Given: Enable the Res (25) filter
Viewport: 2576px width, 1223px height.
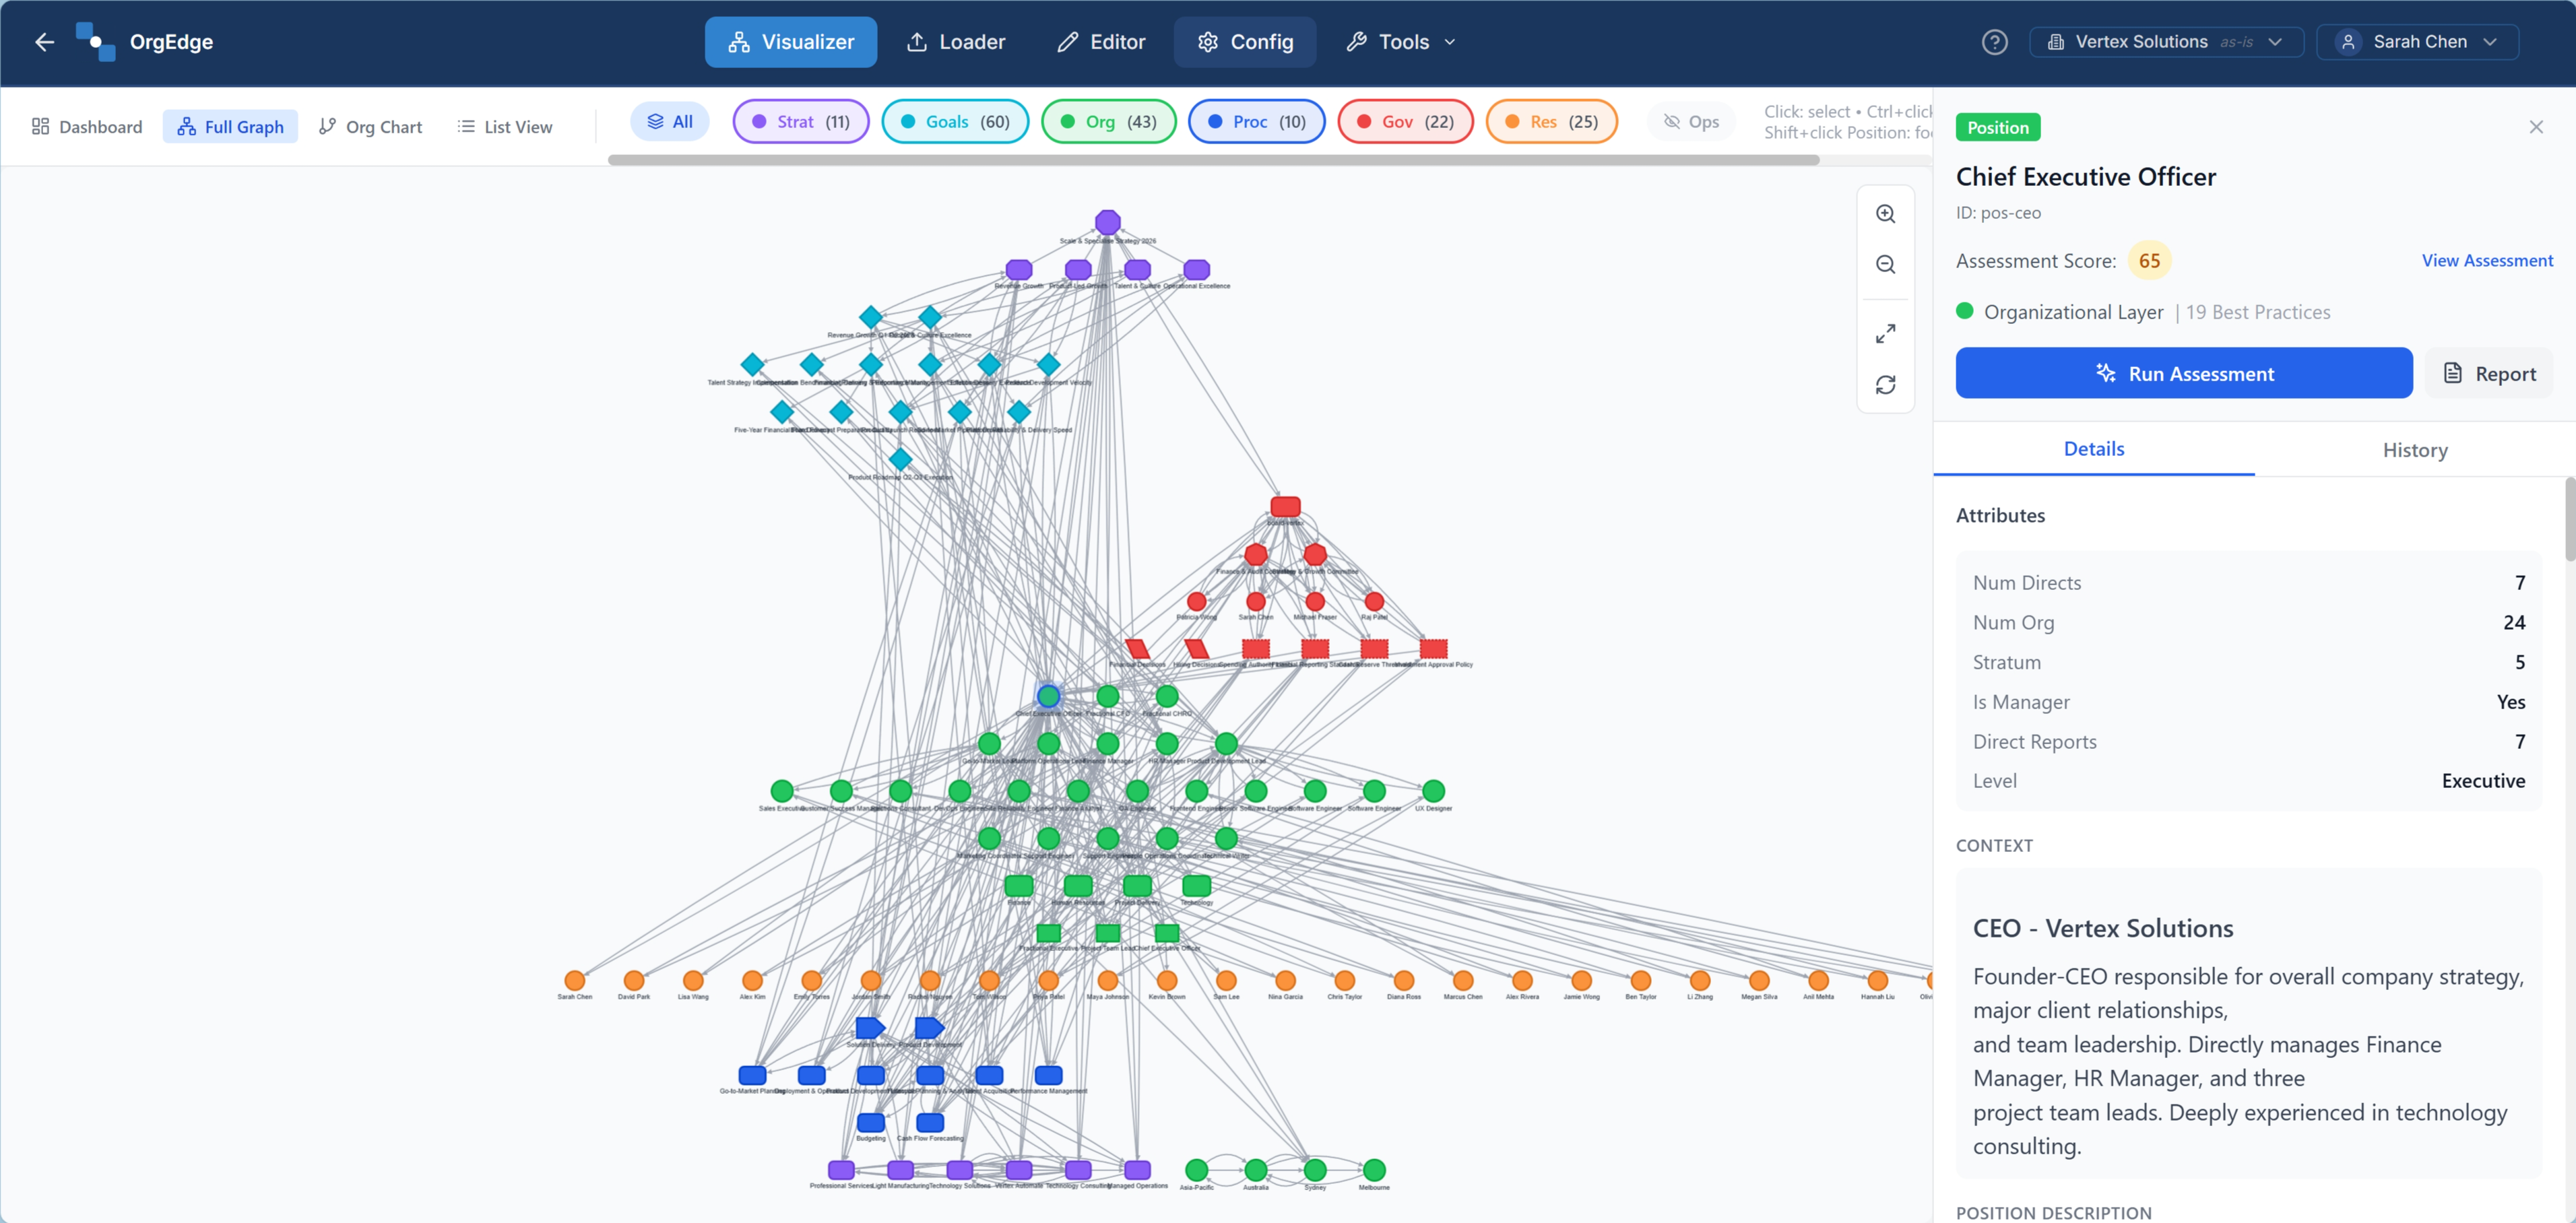Looking at the screenshot, I should (x=1551, y=121).
